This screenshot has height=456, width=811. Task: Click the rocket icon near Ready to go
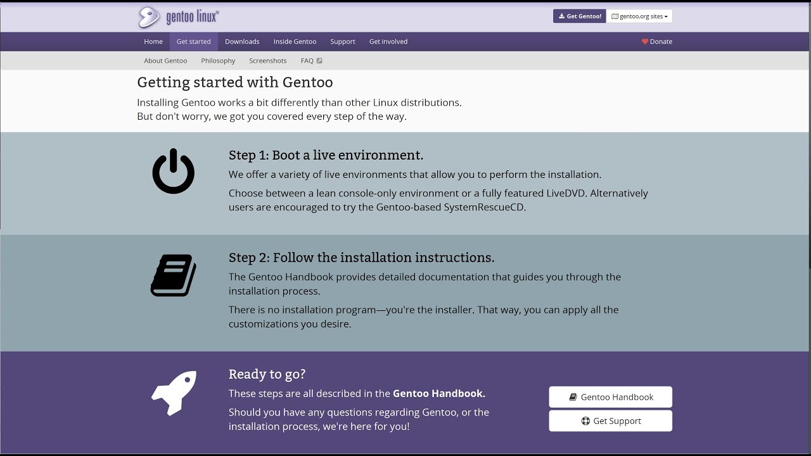(x=174, y=393)
